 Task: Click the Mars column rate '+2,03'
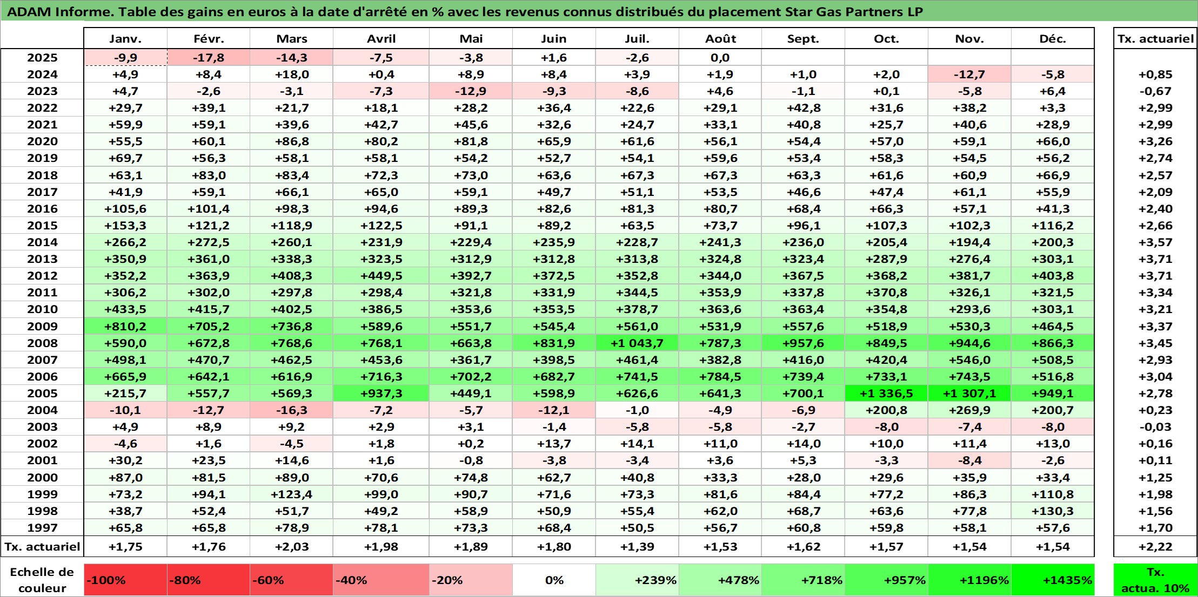coord(291,547)
